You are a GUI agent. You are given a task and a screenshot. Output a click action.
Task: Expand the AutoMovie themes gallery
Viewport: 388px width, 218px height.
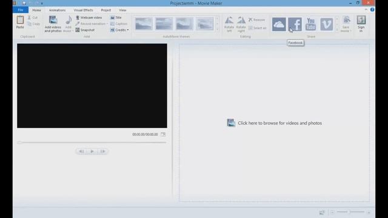pyautogui.click(x=217, y=30)
